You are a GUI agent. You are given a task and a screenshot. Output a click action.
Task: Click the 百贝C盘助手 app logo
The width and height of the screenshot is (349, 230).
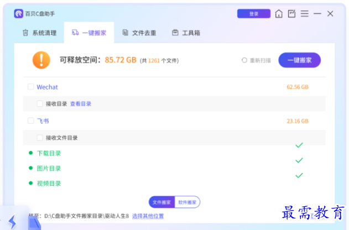(18, 14)
